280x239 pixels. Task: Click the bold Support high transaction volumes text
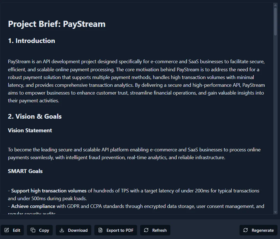(49, 191)
